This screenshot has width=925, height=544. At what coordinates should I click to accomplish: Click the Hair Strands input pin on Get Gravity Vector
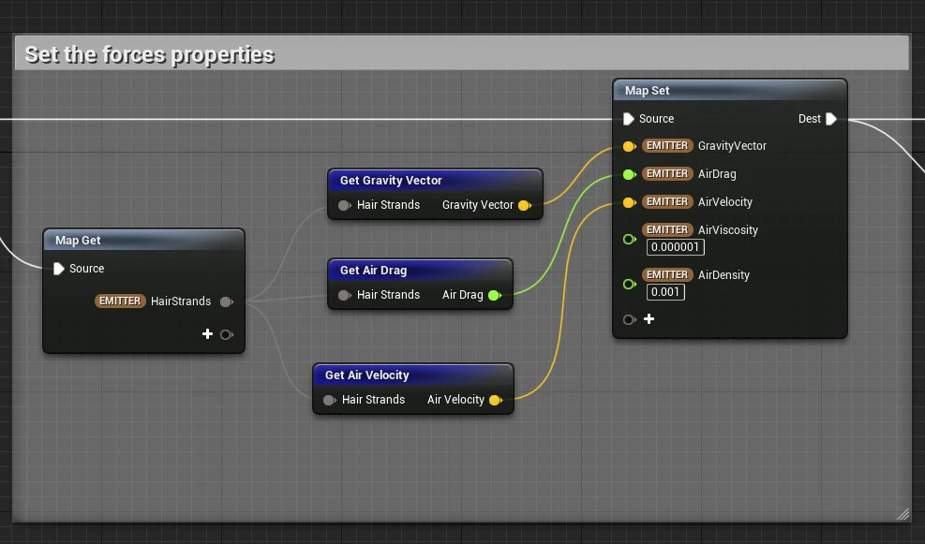(x=345, y=205)
